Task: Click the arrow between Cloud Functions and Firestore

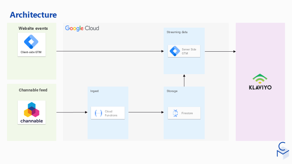Action: pos(145,112)
